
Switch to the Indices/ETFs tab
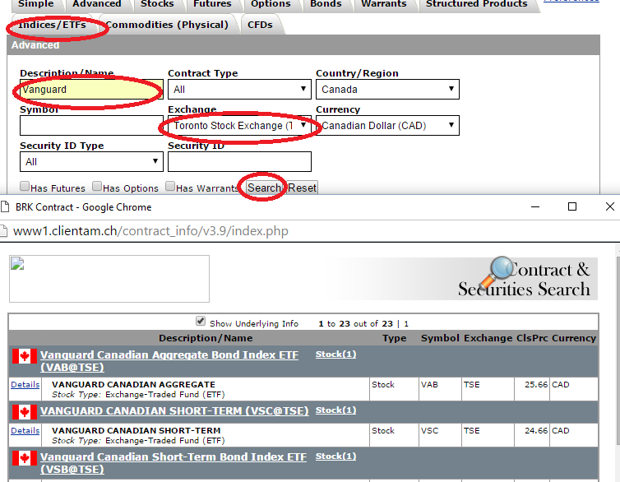52,25
